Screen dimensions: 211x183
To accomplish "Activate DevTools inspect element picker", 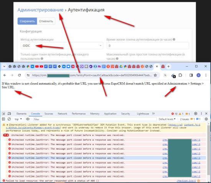I will [3, 114].
